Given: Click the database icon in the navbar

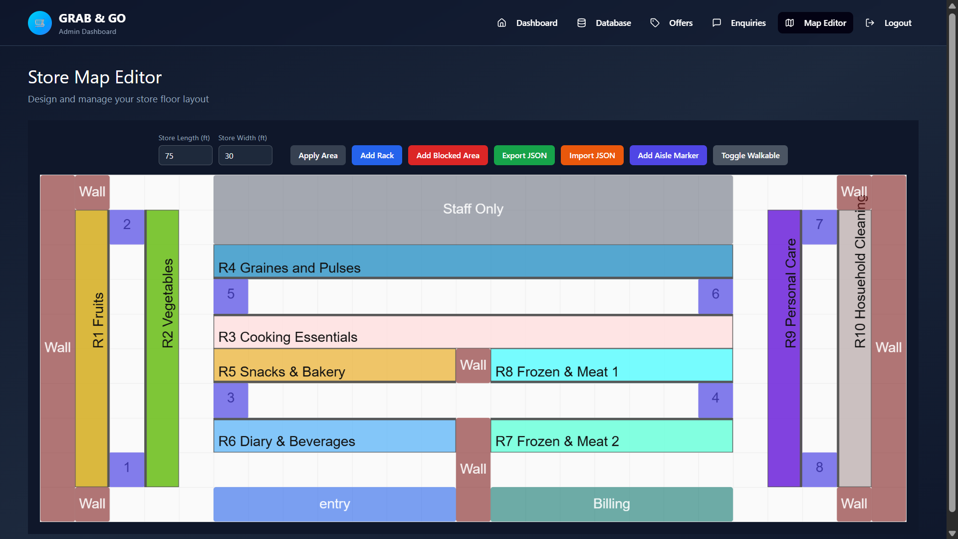Looking at the screenshot, I should point(581,23).
